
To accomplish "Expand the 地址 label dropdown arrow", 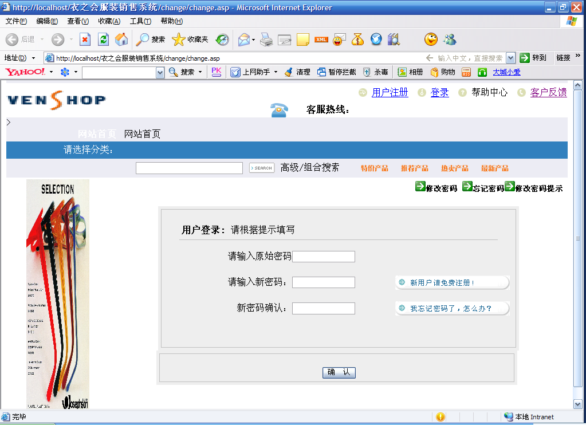I will point(33,58).
